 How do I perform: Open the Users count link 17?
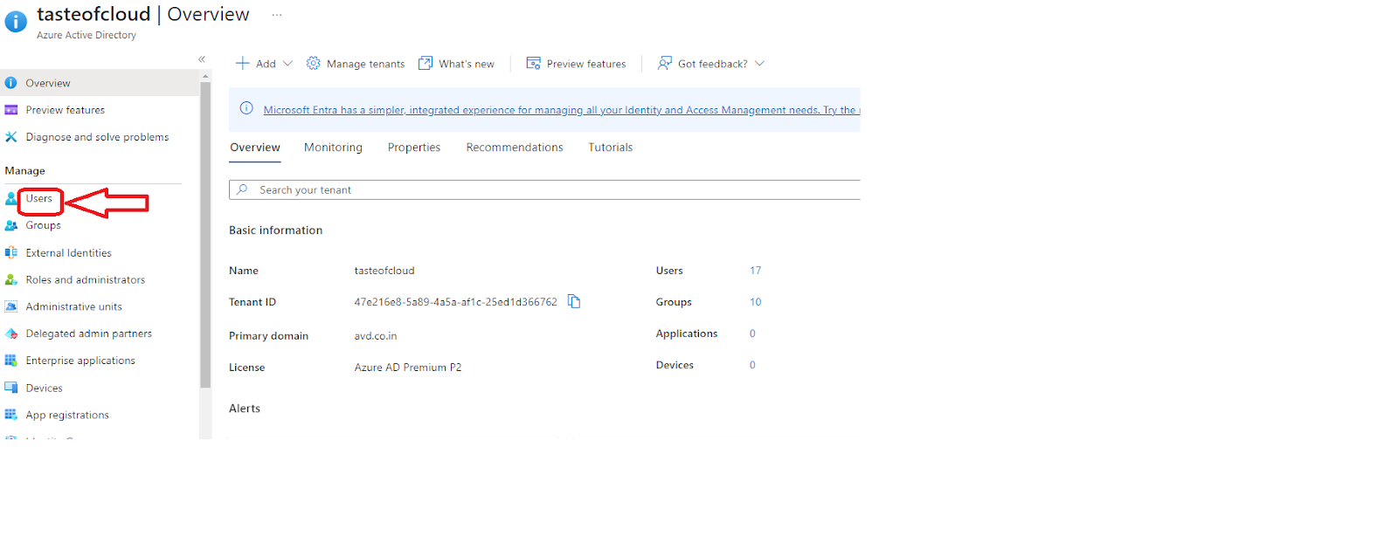click(x=755, y=271)
